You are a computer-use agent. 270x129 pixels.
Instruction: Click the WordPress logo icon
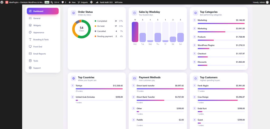(2, 2)
